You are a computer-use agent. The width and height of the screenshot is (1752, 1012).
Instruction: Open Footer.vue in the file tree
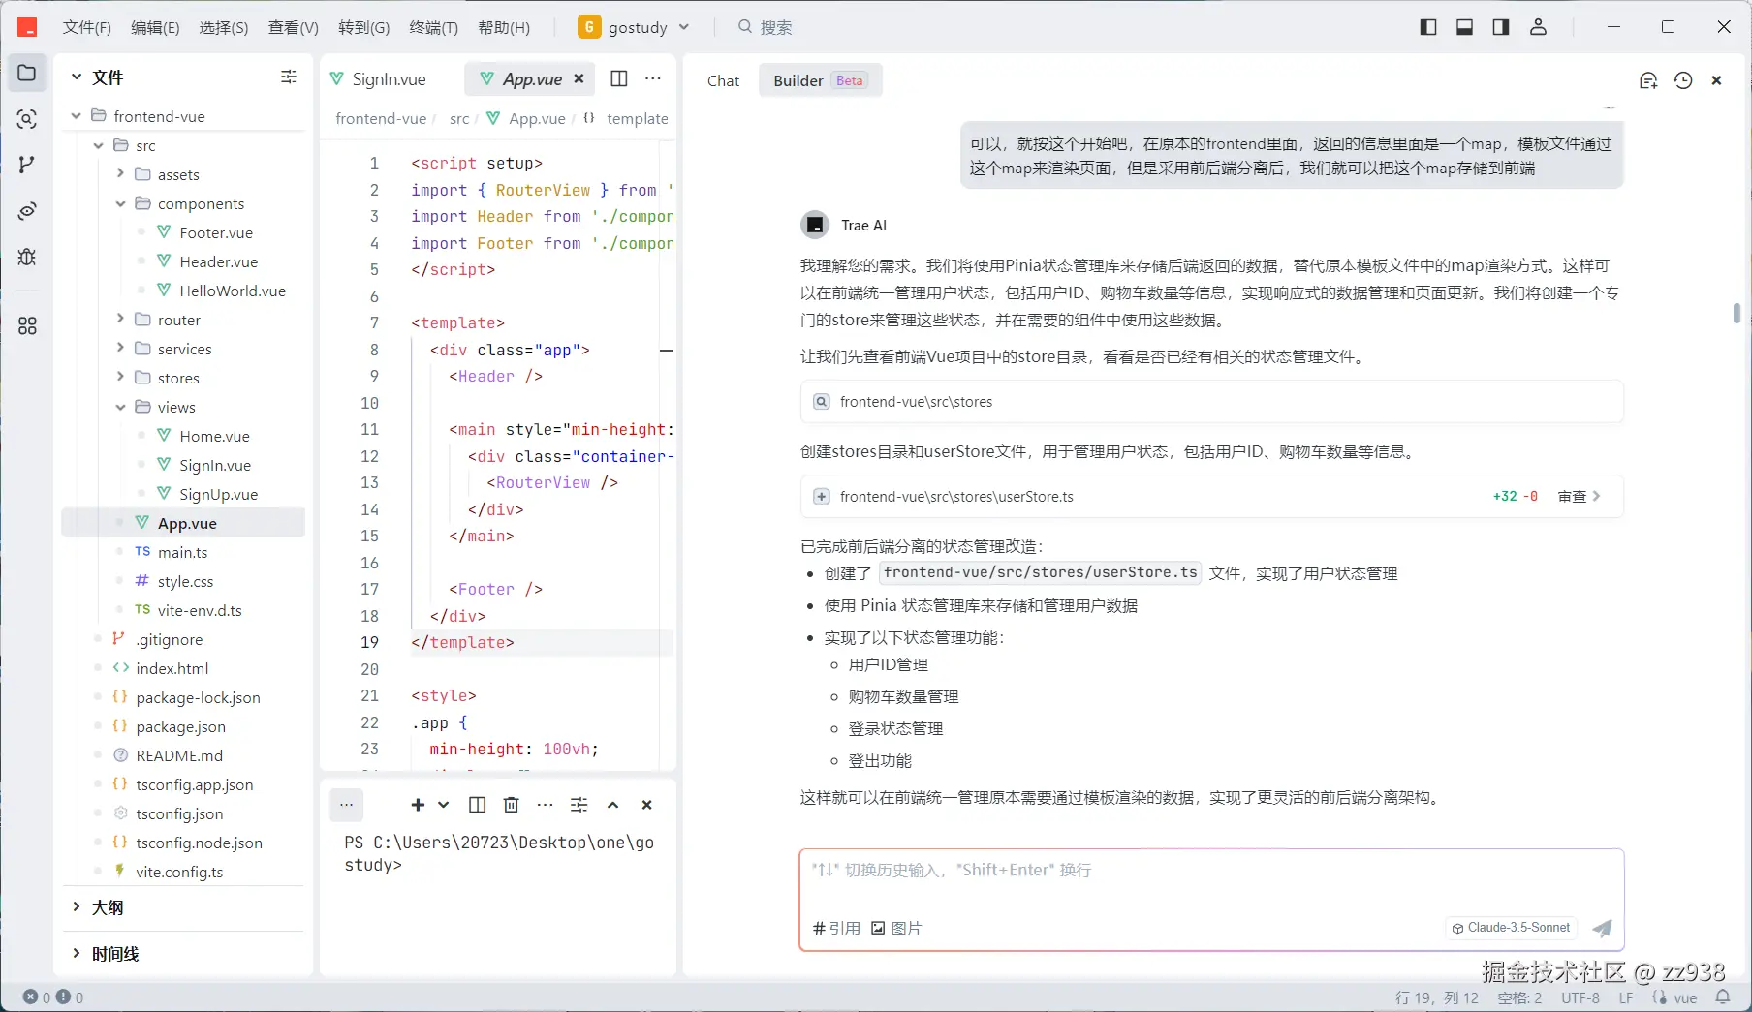pyautogui.click(x=216, y=232)
